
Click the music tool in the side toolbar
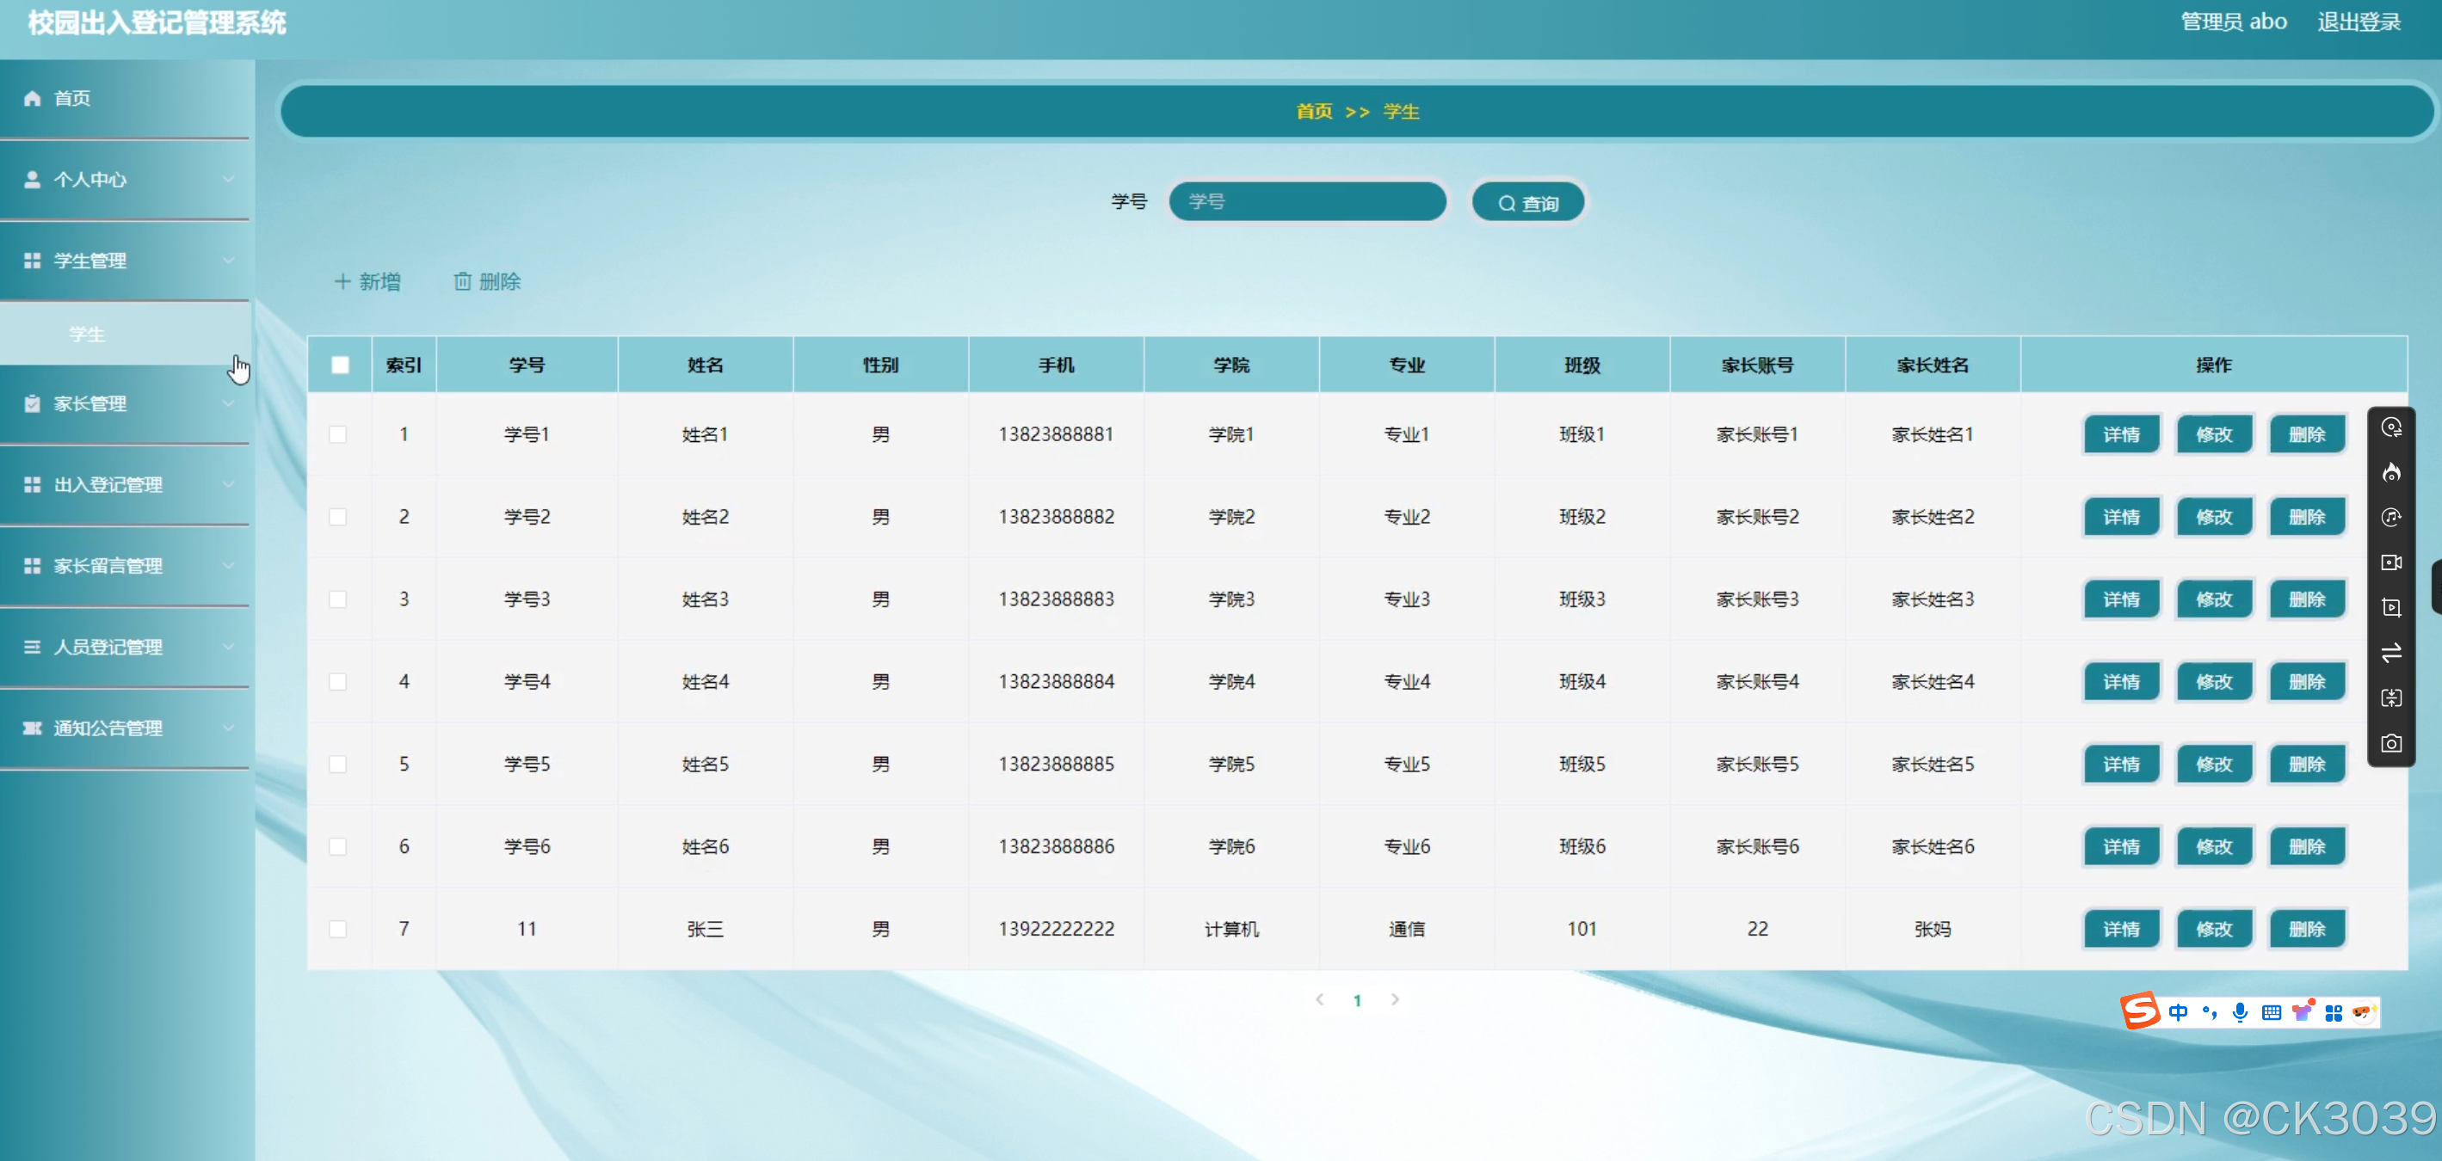pos(2392,518)
